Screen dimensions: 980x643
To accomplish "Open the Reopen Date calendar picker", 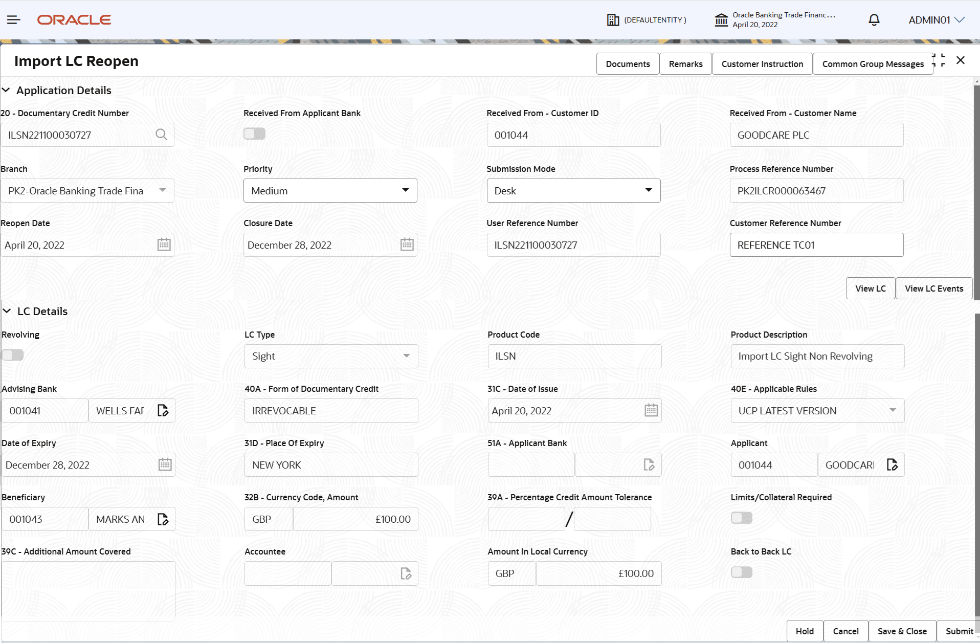I will (x=164, y=244).
